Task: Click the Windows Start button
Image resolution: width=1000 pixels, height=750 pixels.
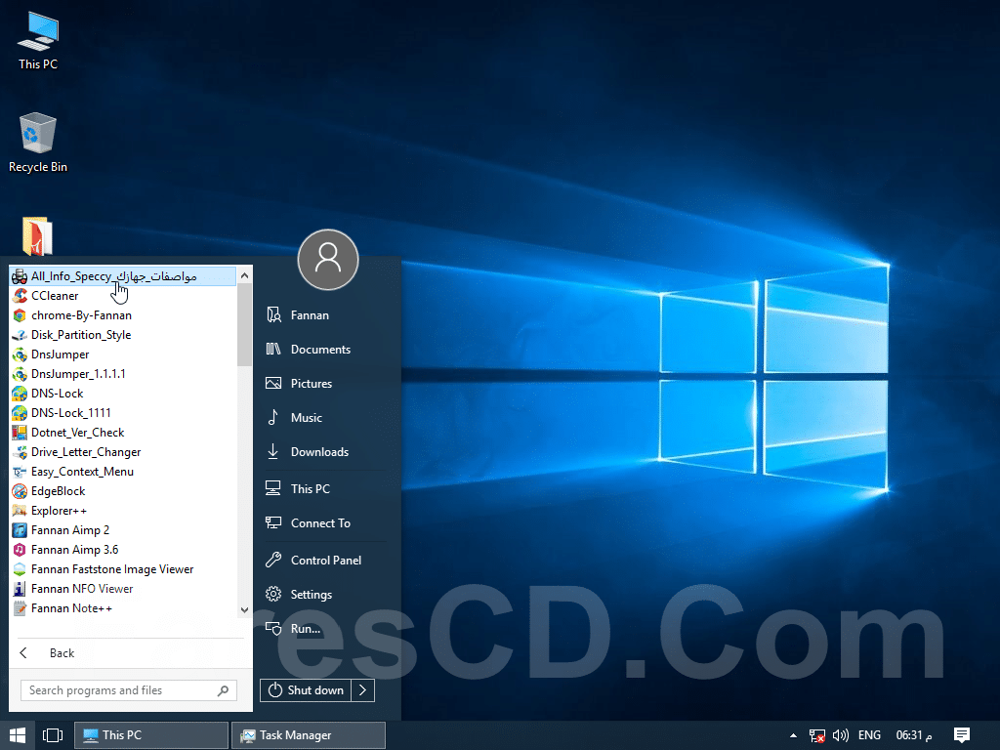Action: pyautogui.click(x=18, y=735)
